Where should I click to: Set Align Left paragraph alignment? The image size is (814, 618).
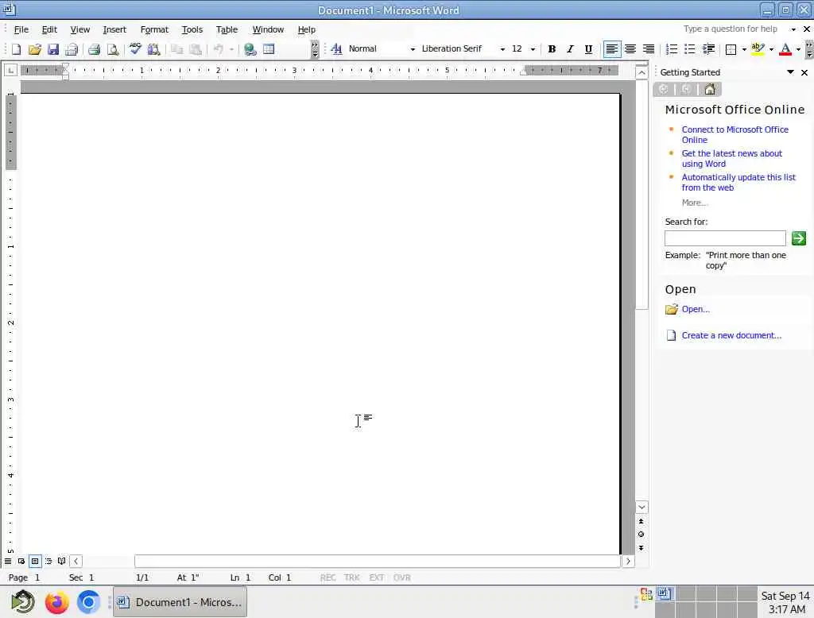(x=611, y=48)
